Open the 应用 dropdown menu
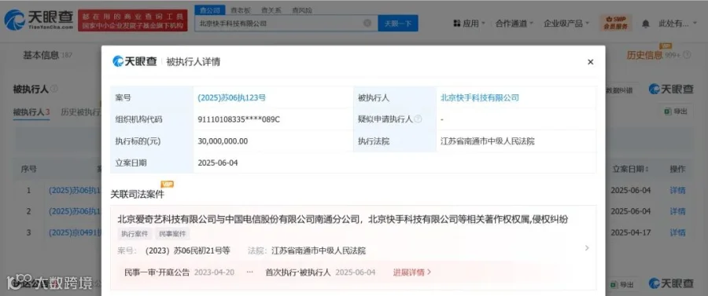The image size is (708, 296). click(x=469, y=24)
